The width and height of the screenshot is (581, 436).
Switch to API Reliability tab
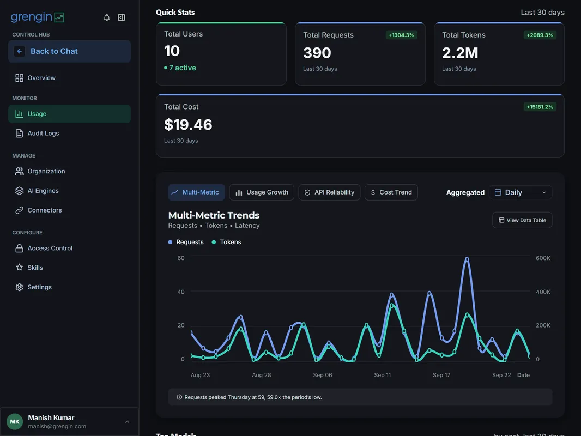[329, 192]
